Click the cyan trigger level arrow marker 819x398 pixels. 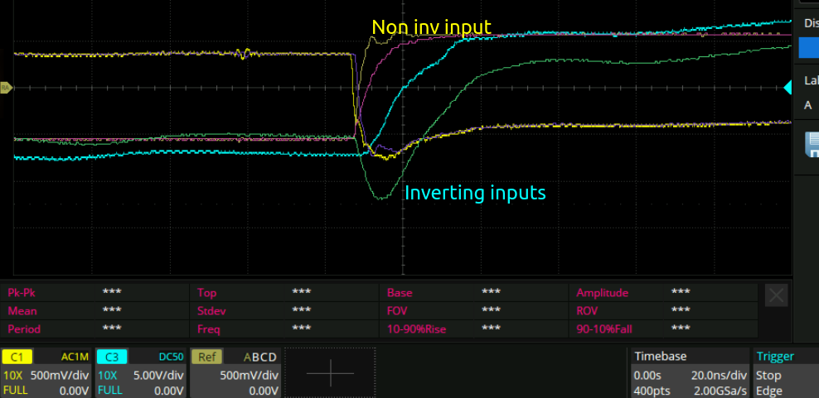[788, 87]
